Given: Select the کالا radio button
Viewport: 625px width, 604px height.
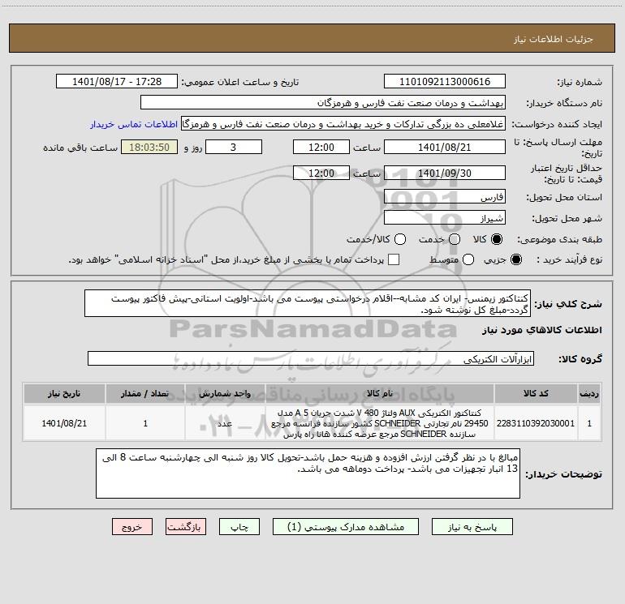Looking at the screenshot, I should coord(497,239).
